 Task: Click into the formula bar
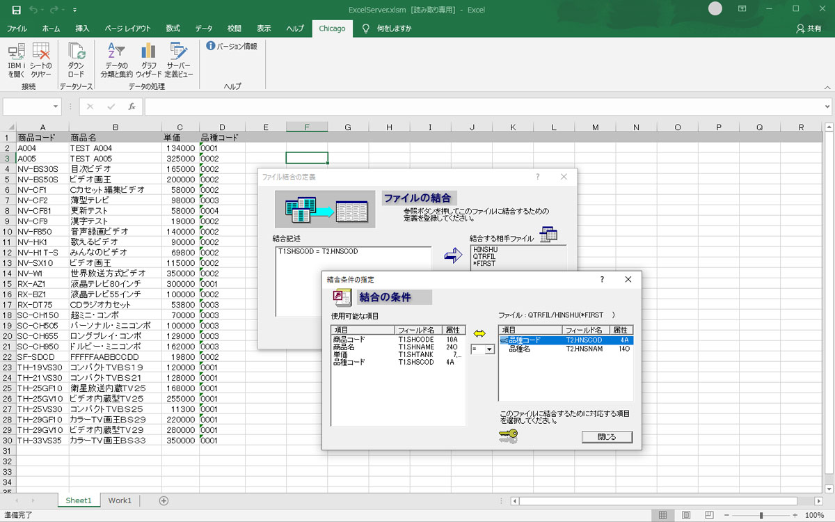click(x=483, y=106)
